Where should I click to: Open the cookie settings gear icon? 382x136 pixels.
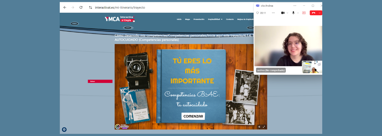(x=64, y=129)
